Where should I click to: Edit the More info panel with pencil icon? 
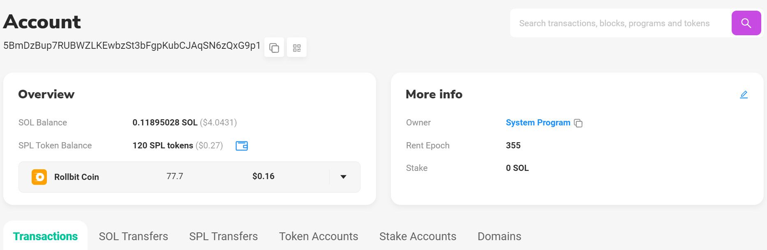coord(744,95)
